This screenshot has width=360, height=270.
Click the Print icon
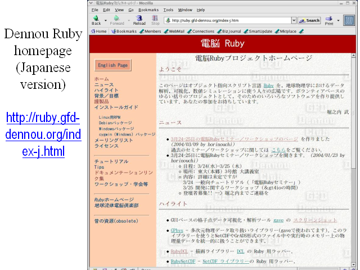tap(328, 18)
